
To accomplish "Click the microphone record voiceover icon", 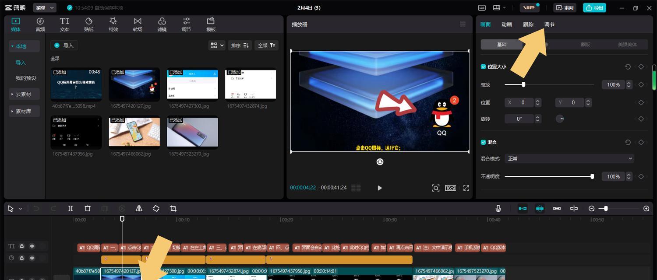I will (498, 209).
